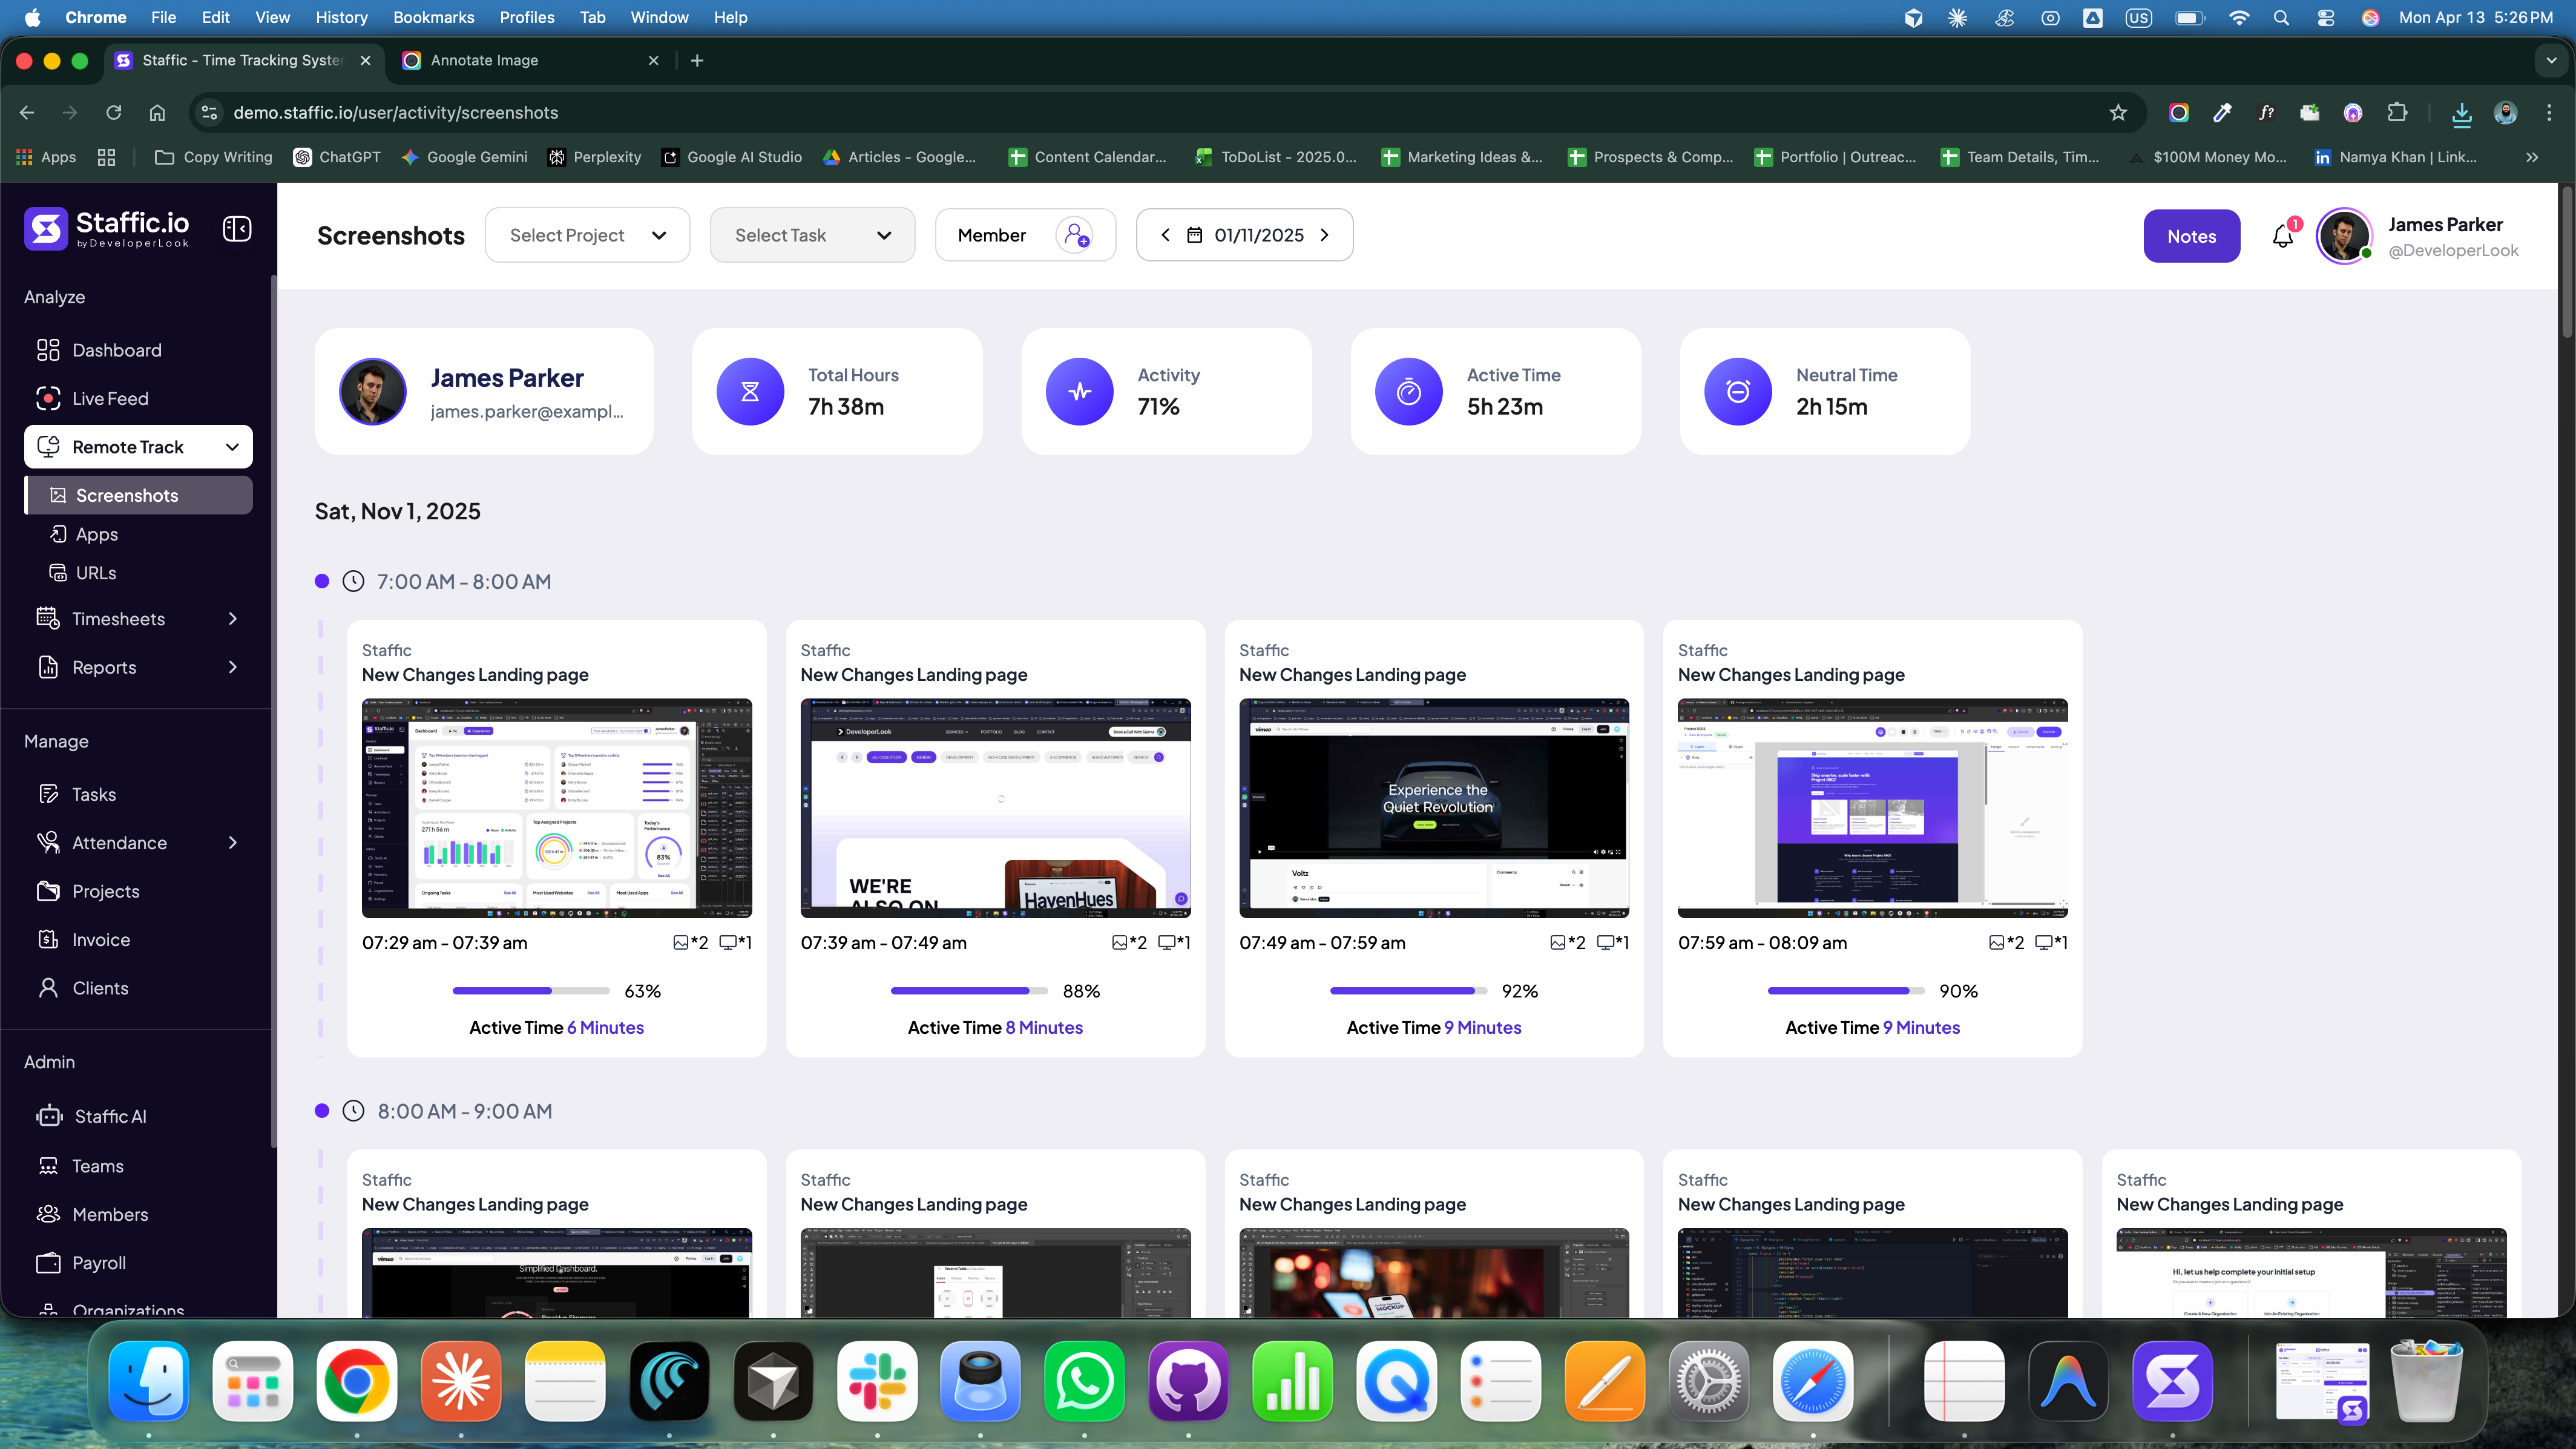Open the URLs tracking page
The image size is (2576, 1449).
coord(96,572)
